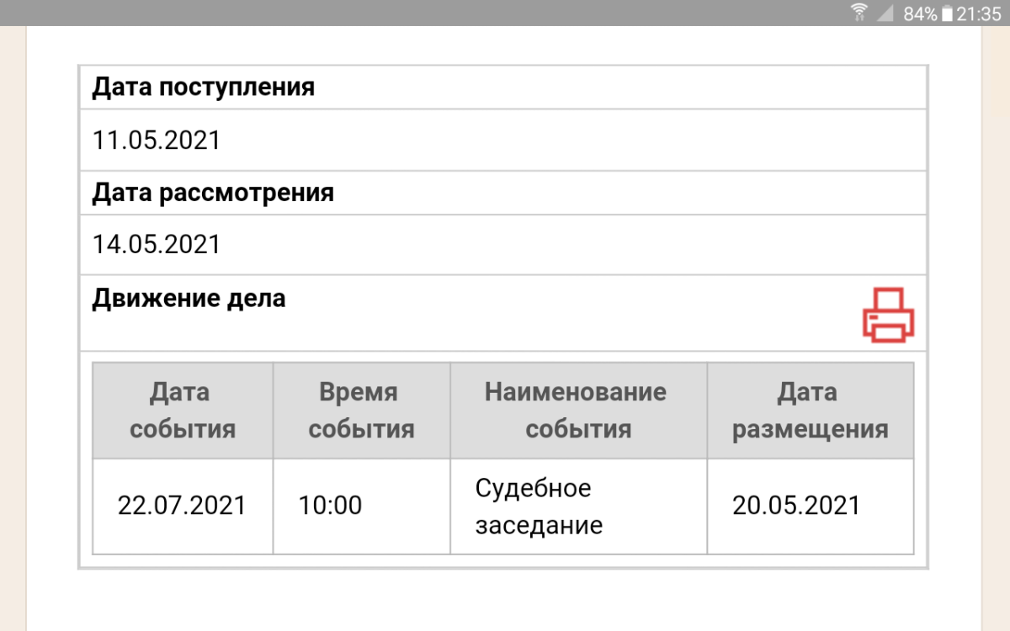This screenshot has width=1010, height=631.
Task: Tap the 84% battery percentage text
Action: point(920,13)
